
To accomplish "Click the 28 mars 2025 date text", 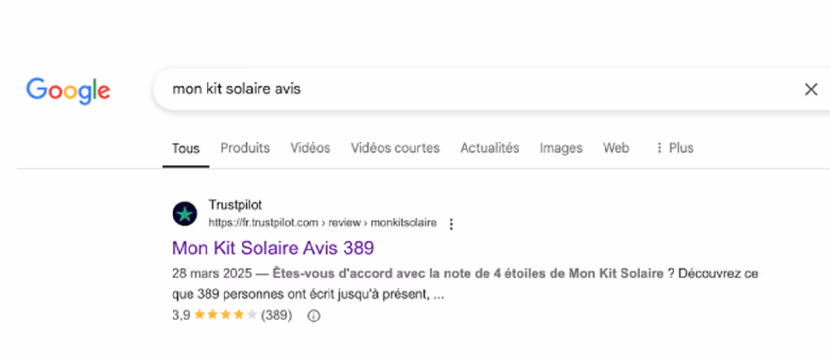I will coord(212,273).
